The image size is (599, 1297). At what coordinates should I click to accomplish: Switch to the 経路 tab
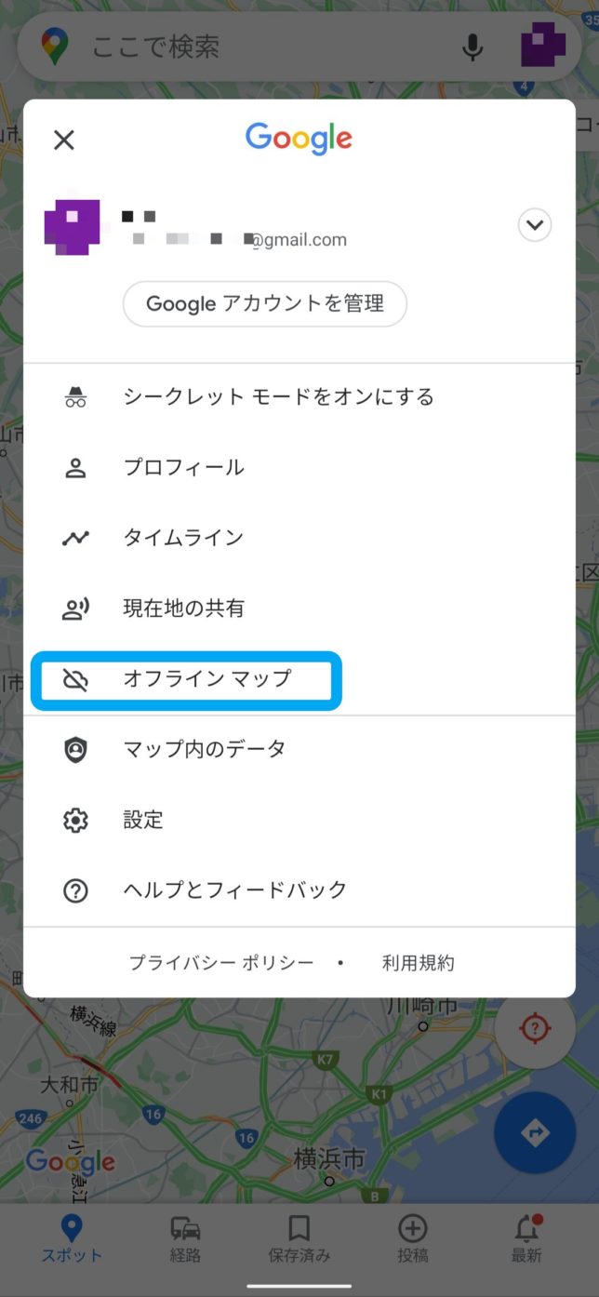(185, 1239)
